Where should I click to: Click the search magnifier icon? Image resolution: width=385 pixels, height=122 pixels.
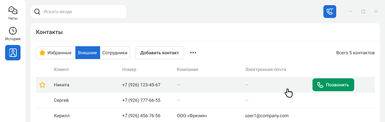[x=37, y=12]
